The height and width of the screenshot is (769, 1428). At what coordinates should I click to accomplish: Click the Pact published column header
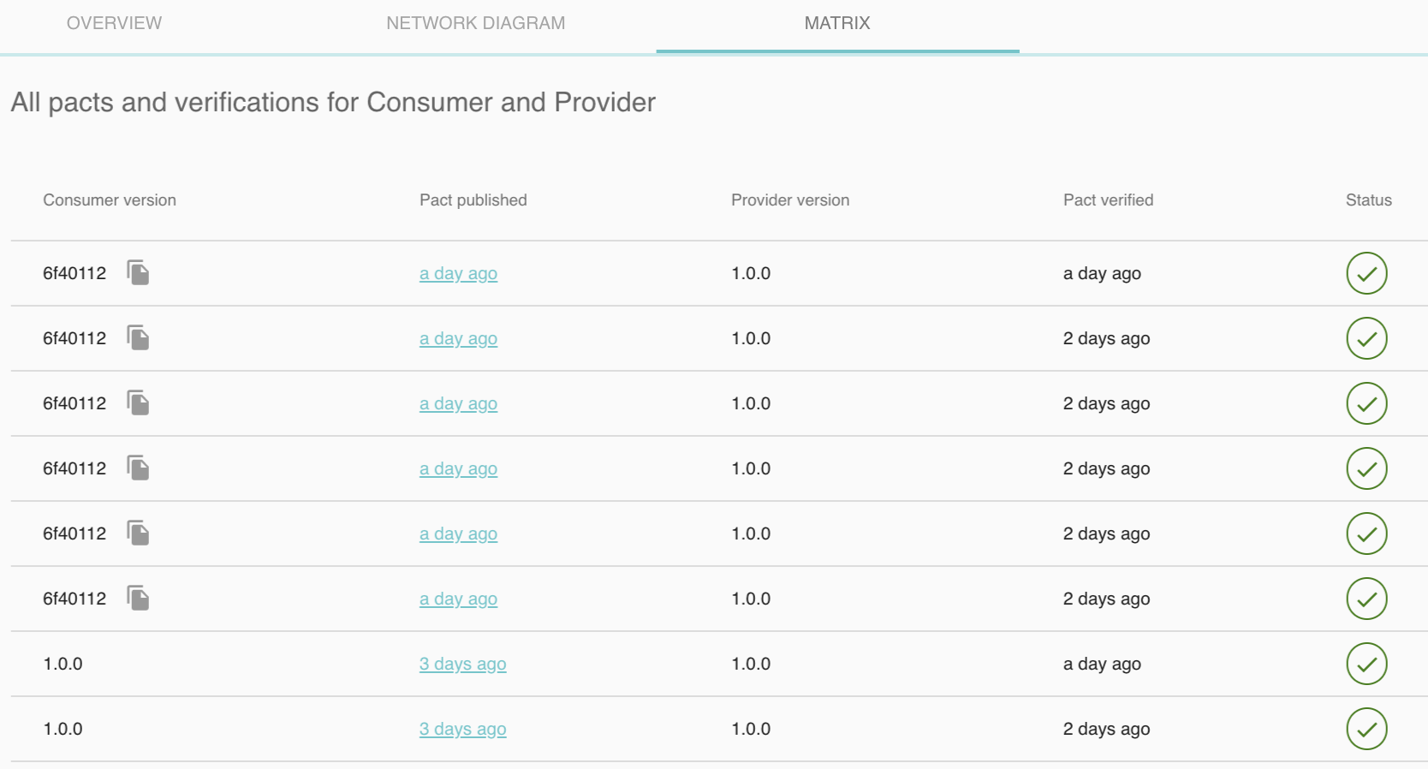[x=473, y=200]
